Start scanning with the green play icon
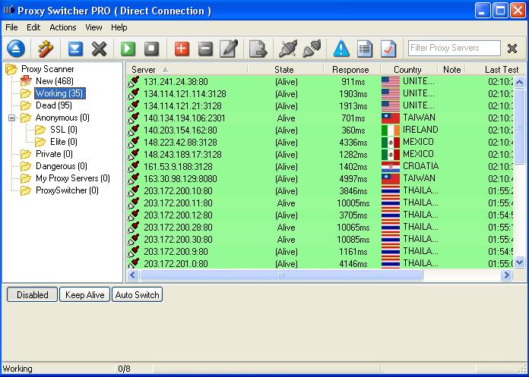This screenshot has height=377, width=529. pyautogui.click(x=128, y=49)
